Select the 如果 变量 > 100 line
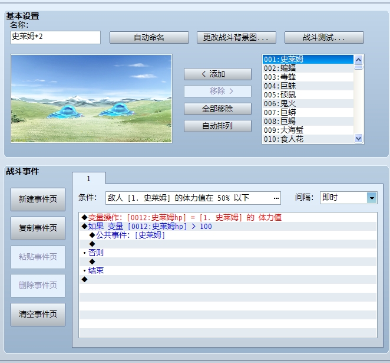Screen dimensions: 390x363 pos(227,227)
